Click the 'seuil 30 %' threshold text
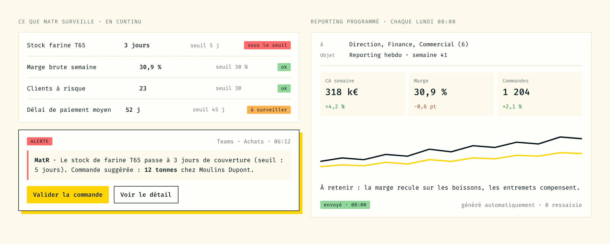This screenshot has width=610, height=244. click(232, 67)
